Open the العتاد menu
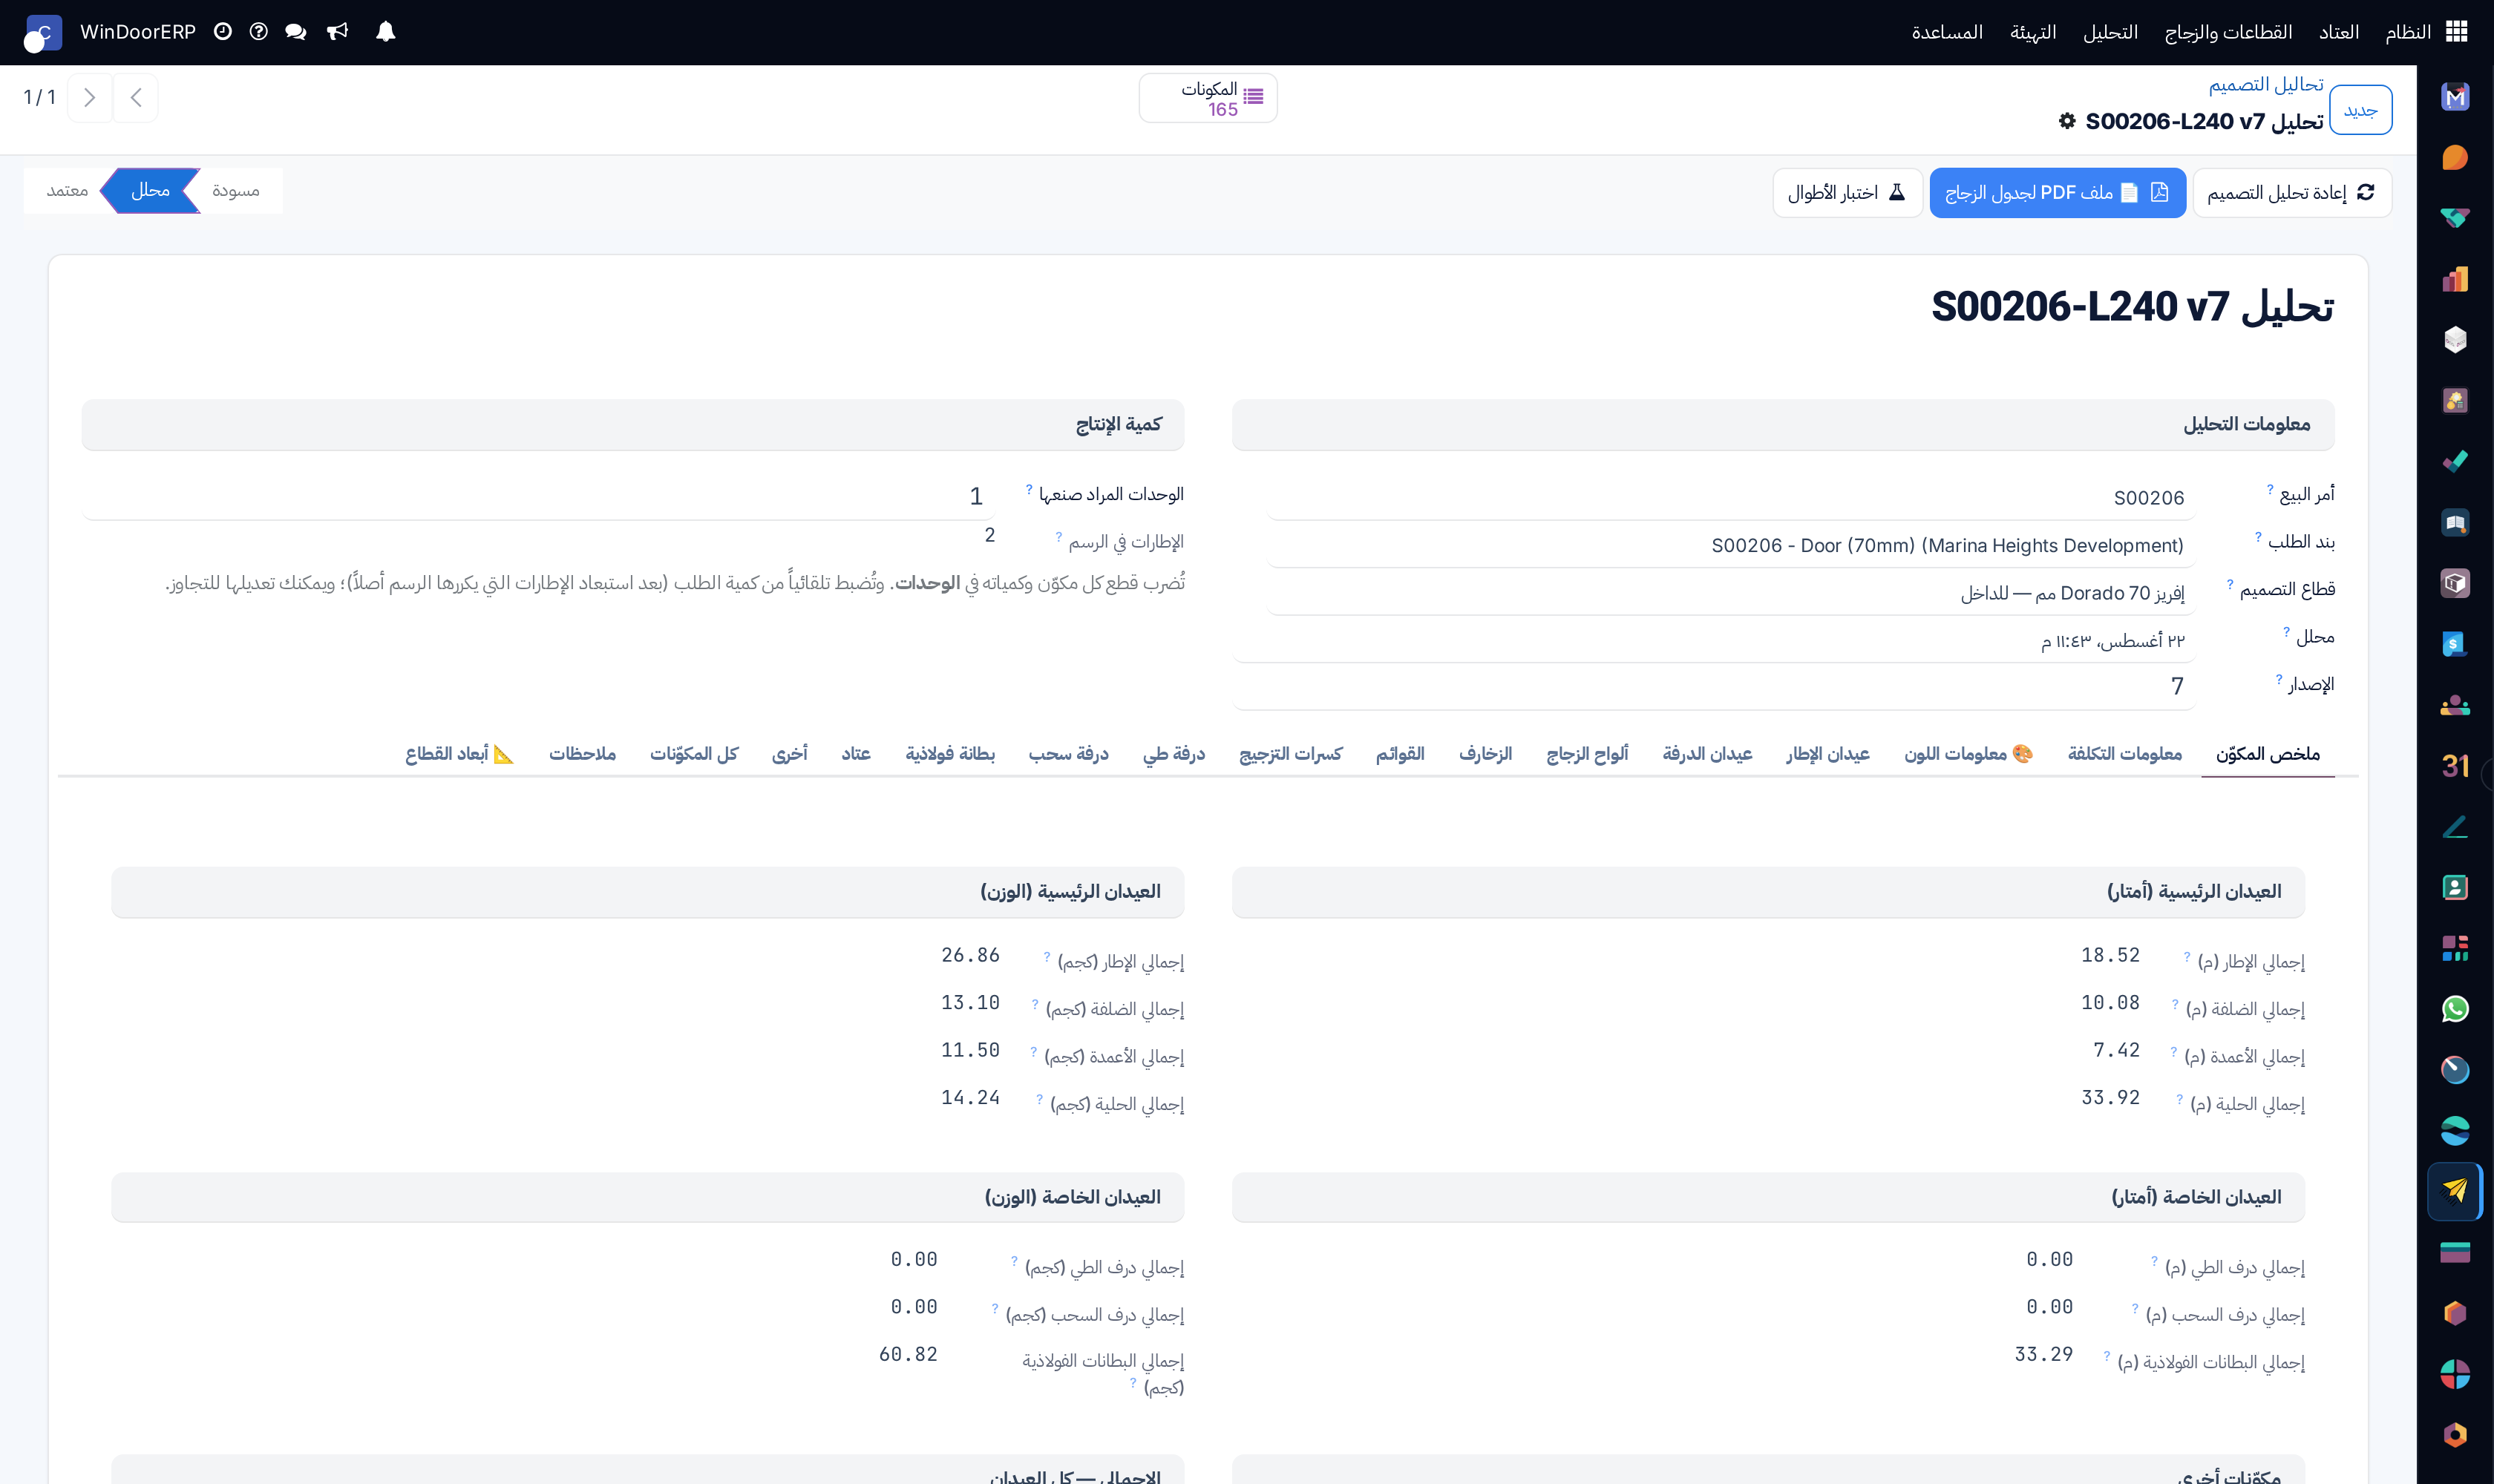The image size is (2494, 1484). (2339, 32)
